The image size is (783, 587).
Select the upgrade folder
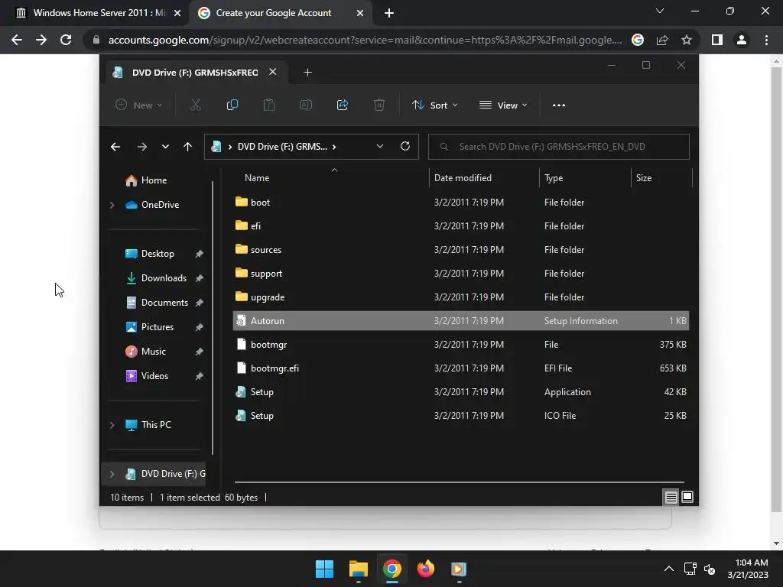click(x=461, y=297)
